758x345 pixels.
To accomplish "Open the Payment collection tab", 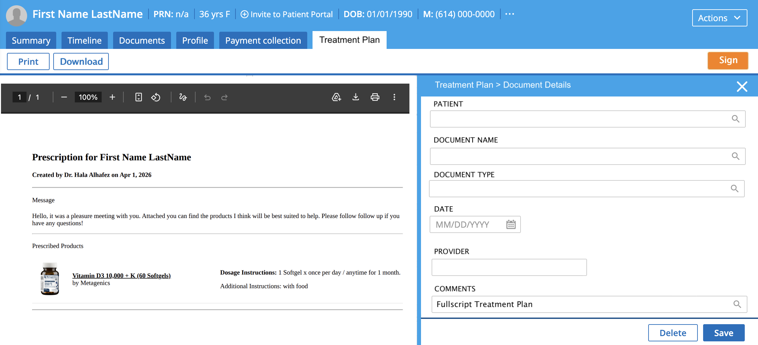I will [263, 40].
